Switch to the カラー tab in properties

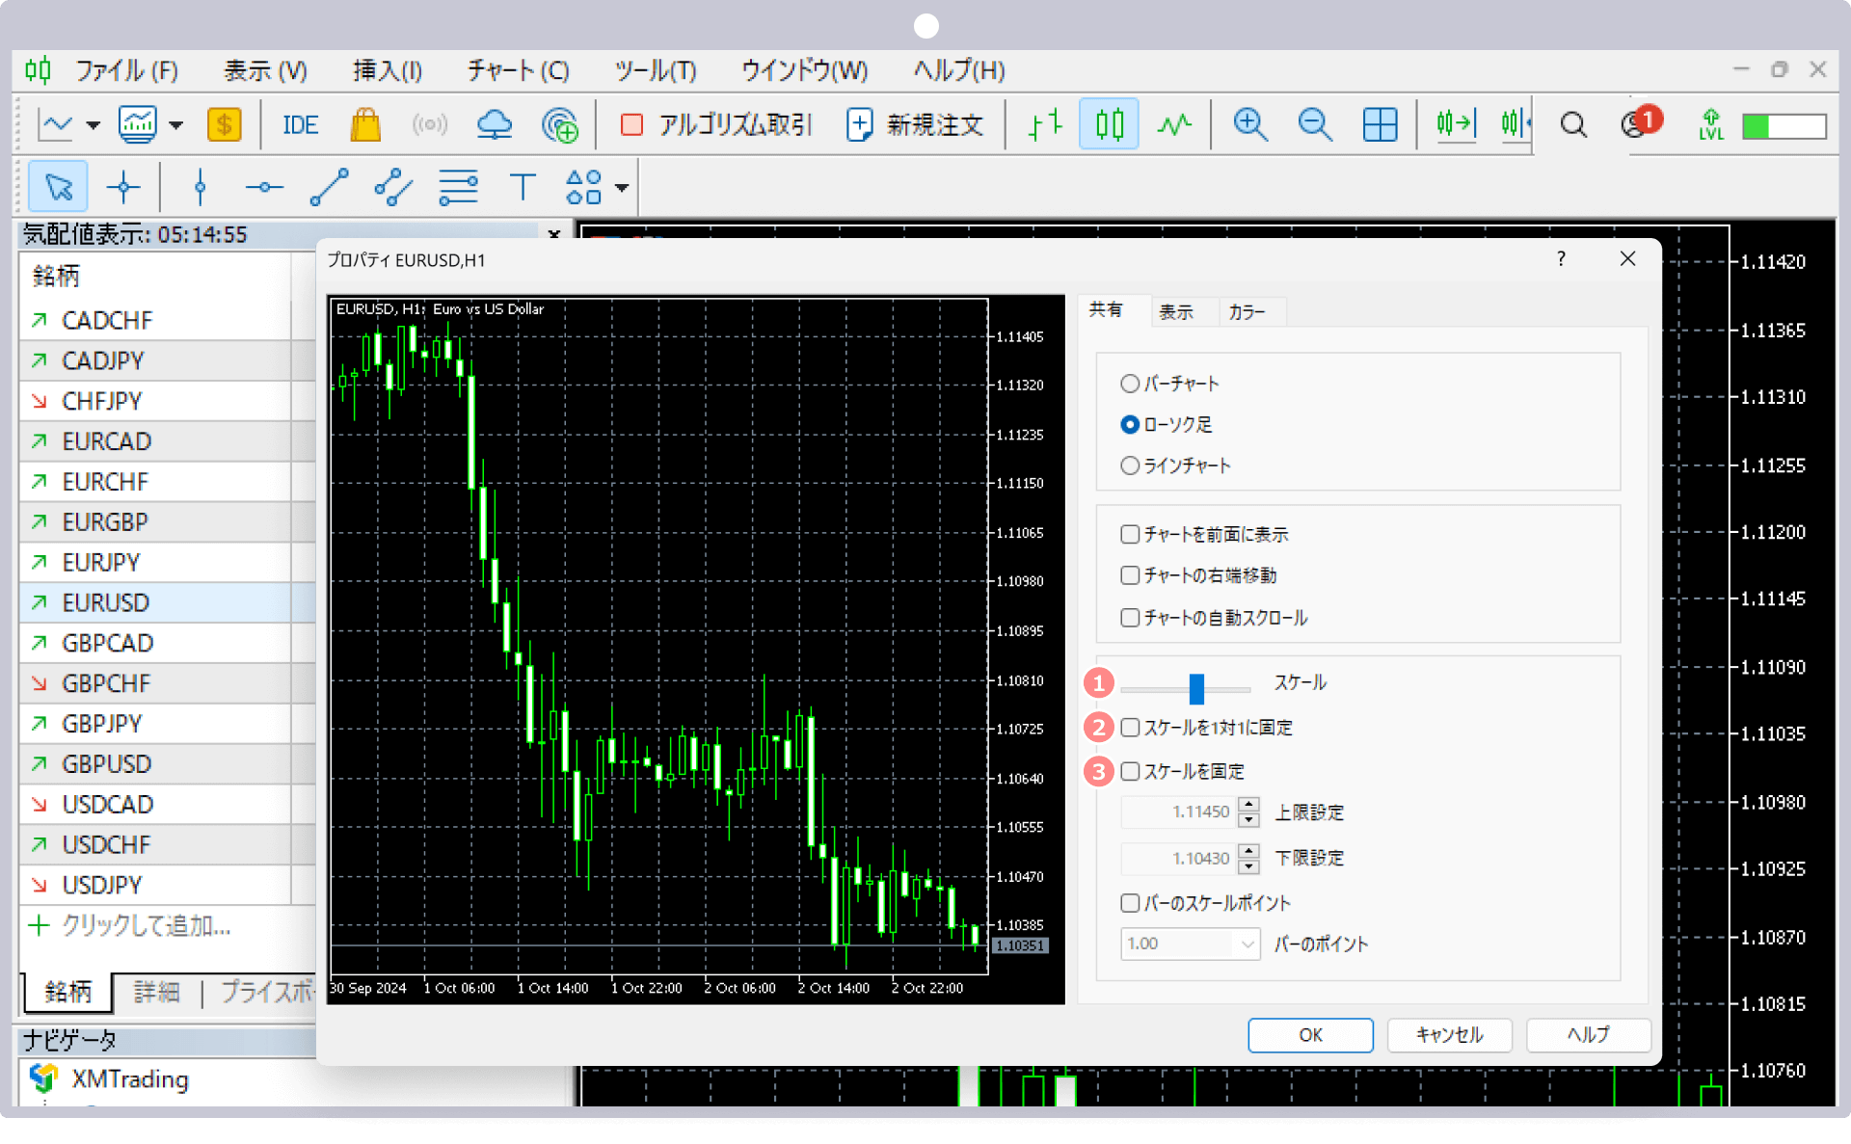tap(1247, 312)
